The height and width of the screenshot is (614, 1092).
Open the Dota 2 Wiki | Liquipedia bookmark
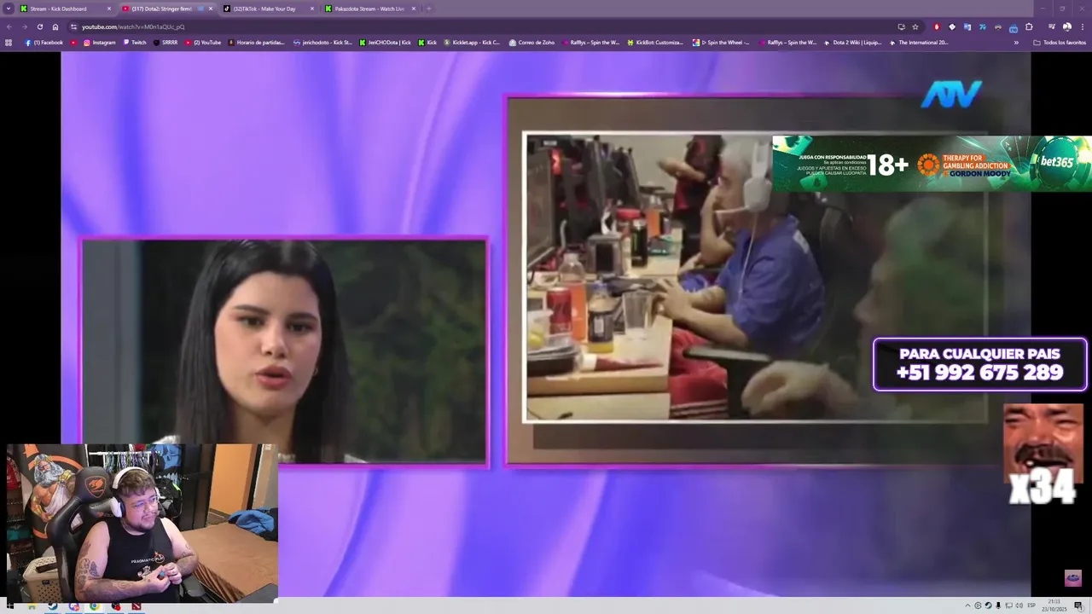pyautogui.click(x=852, y=43)
